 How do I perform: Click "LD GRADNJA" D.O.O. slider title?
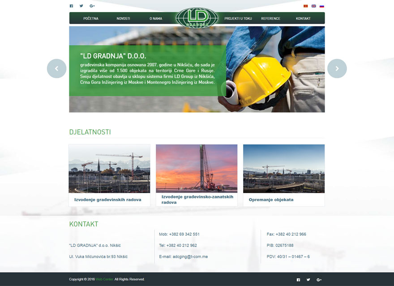(113, 56)
